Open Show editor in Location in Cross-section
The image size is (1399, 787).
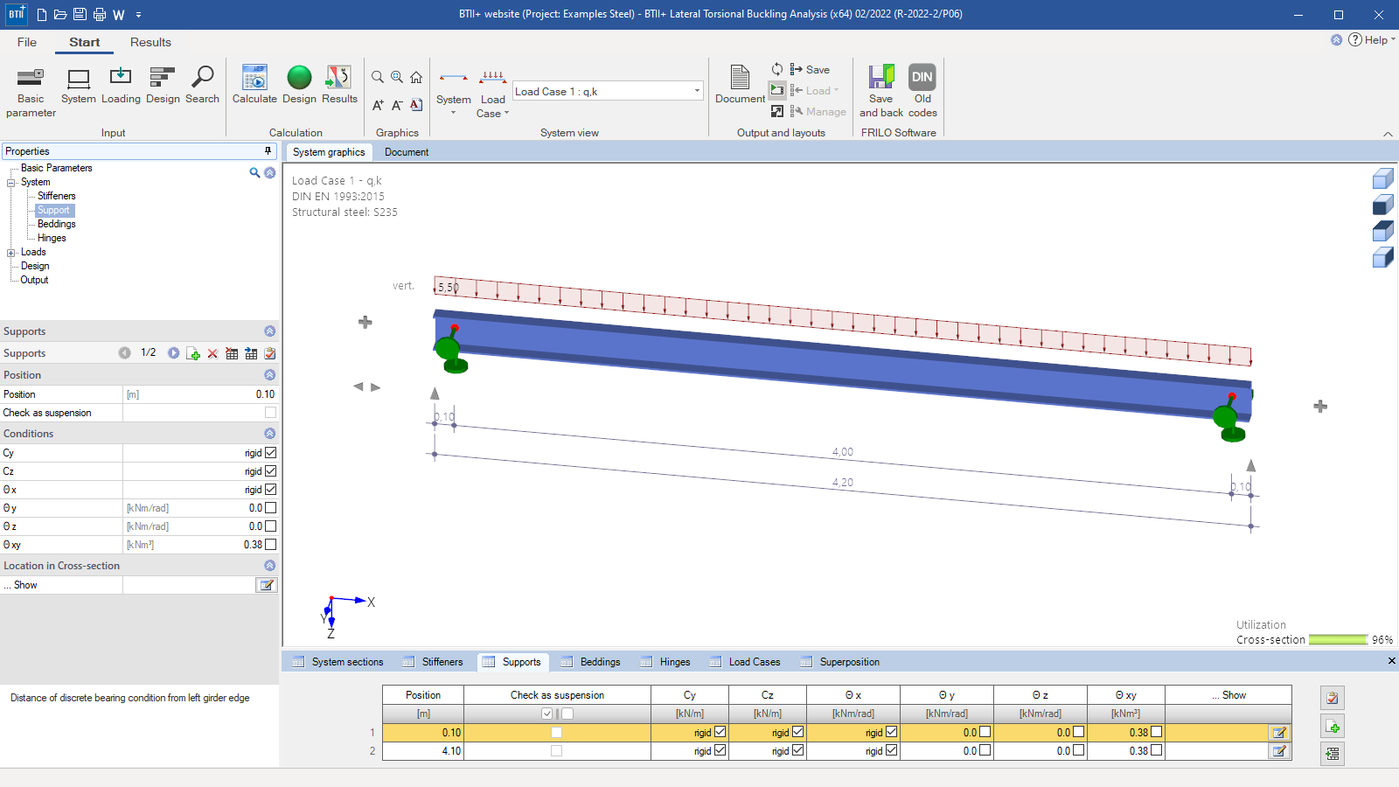267,585
